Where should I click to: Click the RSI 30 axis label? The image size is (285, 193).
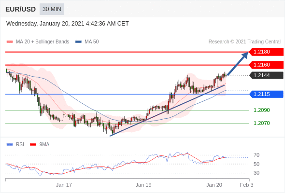tap(256, 173)
